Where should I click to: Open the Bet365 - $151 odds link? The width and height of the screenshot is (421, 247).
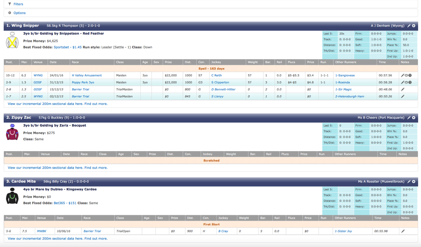point(65,203)
